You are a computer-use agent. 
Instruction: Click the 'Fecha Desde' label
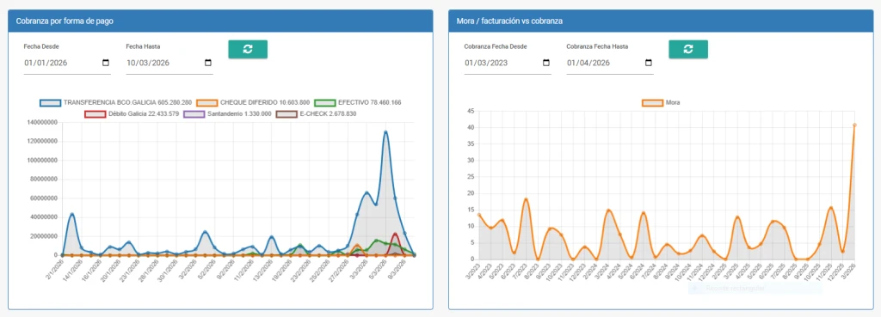tap(41, 46)
